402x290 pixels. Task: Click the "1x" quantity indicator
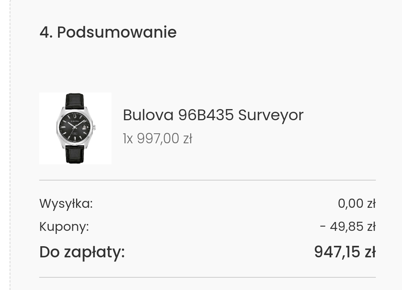(x=128, y=139)
